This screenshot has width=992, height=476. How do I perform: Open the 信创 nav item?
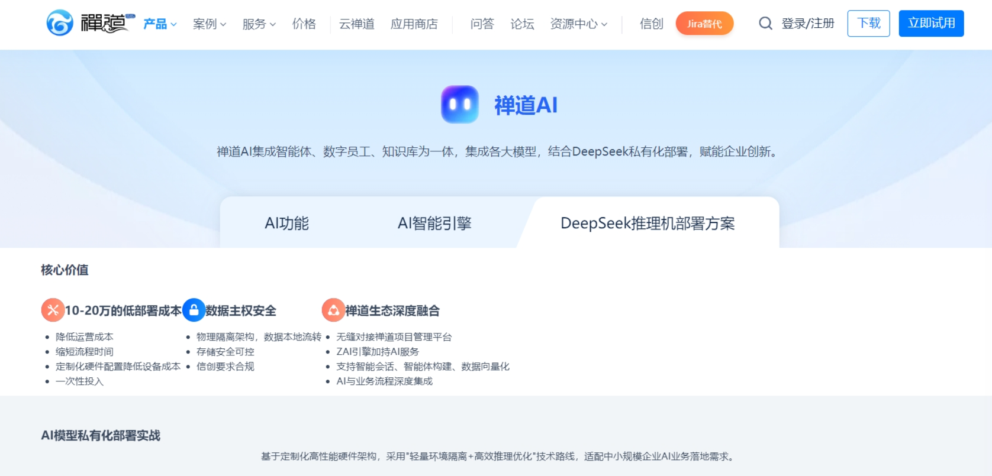652,24
